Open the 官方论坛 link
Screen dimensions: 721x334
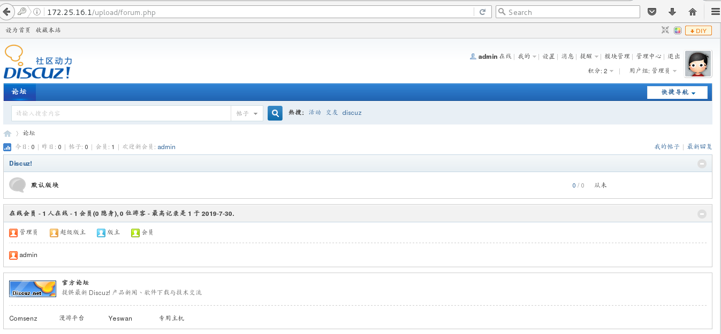[75, 283]
